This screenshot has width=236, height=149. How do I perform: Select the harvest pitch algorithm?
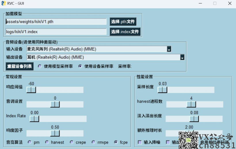click(x=47, y=142)
